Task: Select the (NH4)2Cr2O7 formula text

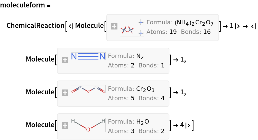Action: tap(194, 23)
